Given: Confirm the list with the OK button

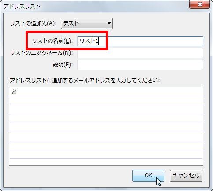Looking at the screenshot, I should point(148,176).
